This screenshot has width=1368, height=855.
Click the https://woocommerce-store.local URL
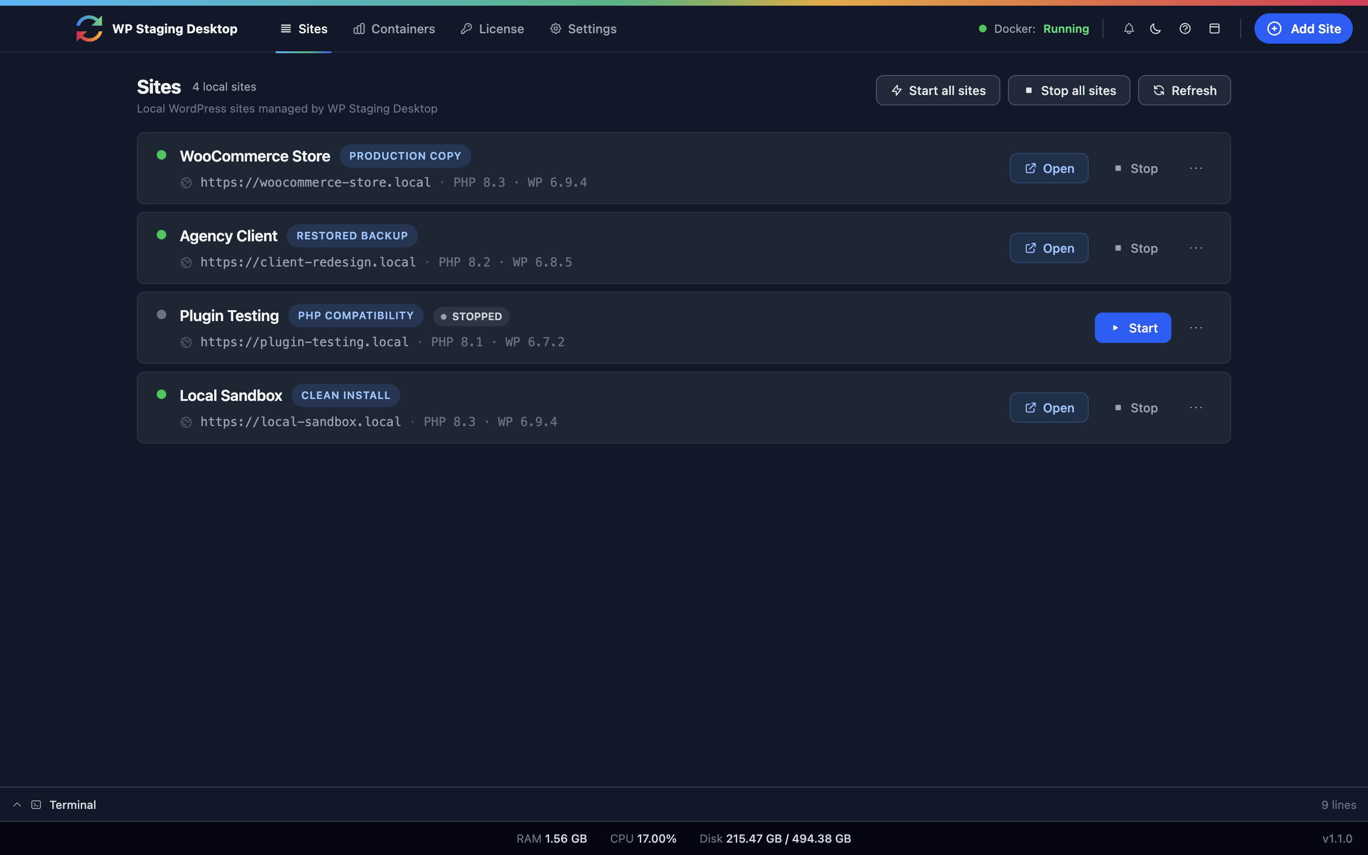coord(315,183)
